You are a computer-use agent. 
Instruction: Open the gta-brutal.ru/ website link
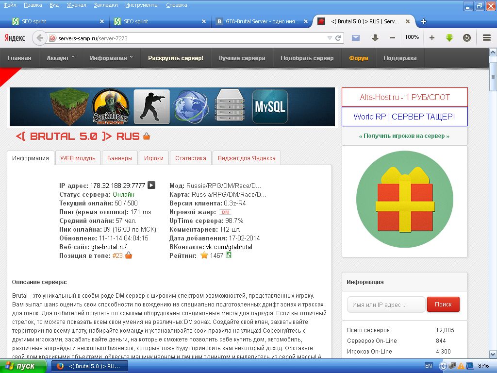click(x=109, y=247)
